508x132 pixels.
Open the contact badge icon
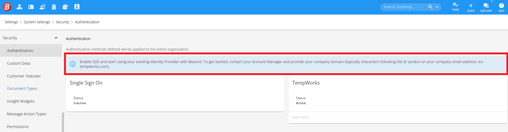77,7
